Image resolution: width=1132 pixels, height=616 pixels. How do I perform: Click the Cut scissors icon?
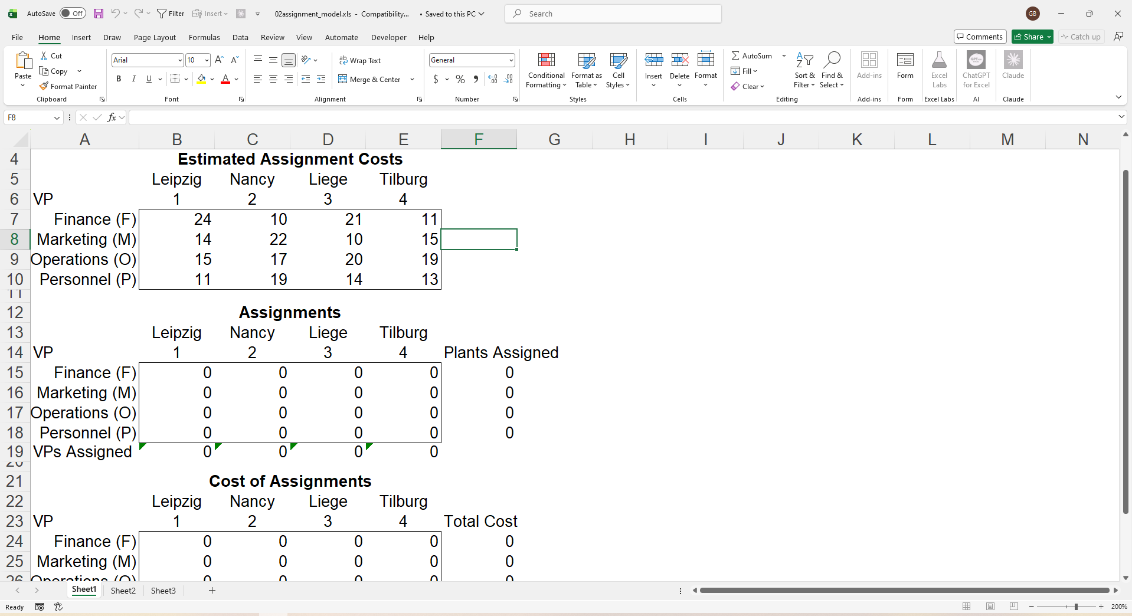pos(44,55)
